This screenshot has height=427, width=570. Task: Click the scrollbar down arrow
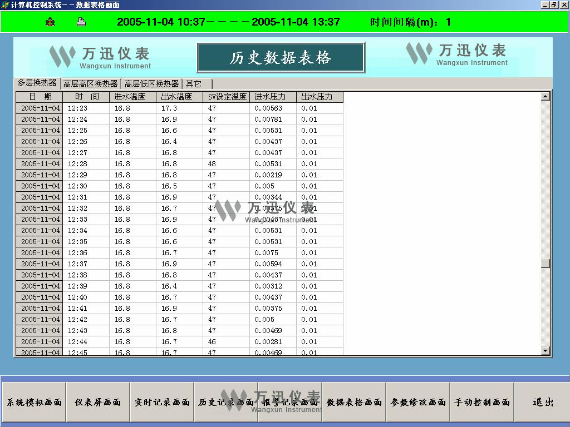(546, 350)
